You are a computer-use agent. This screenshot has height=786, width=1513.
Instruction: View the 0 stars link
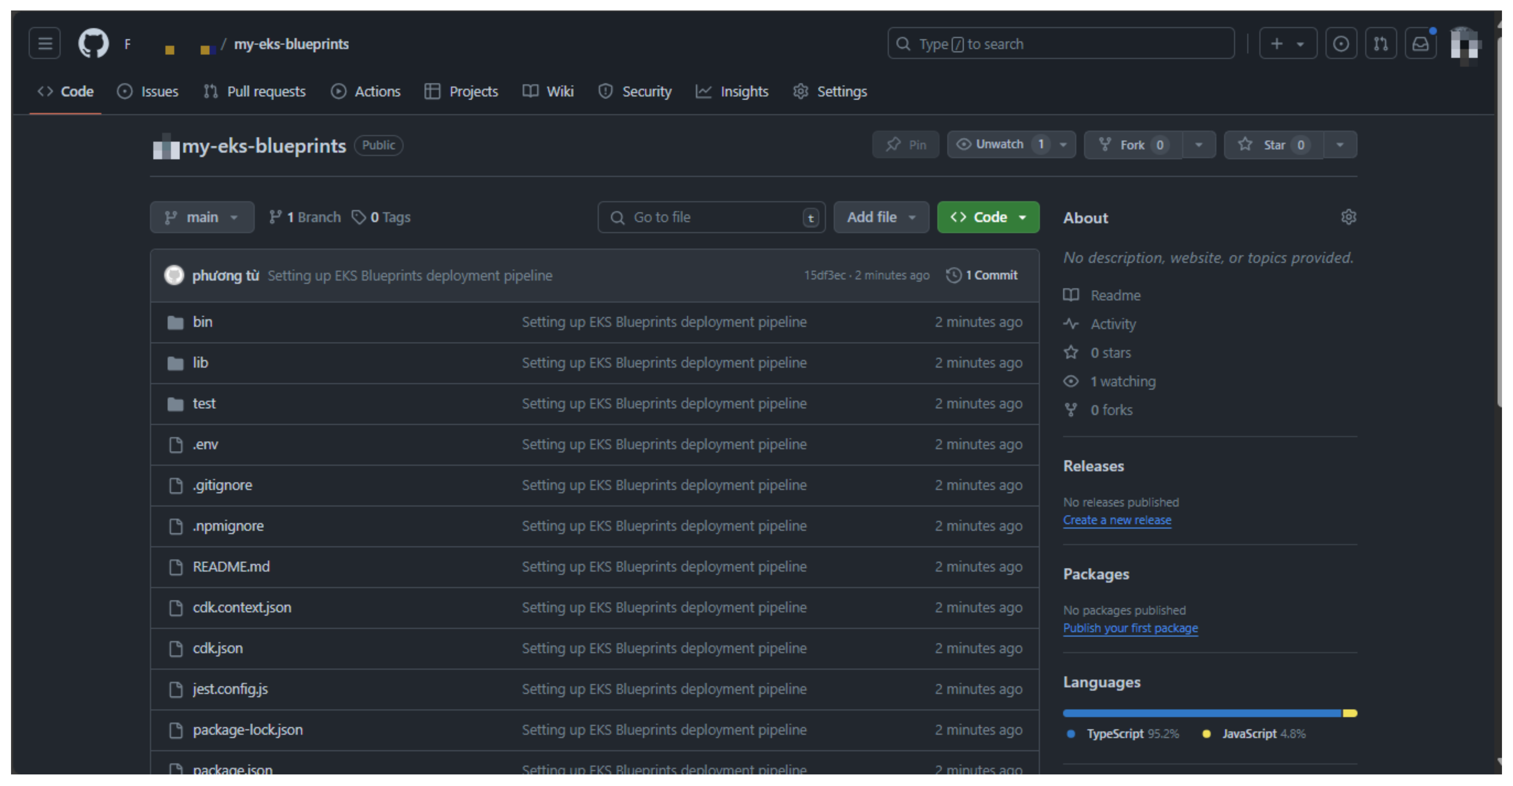(x=1097, y=353)
